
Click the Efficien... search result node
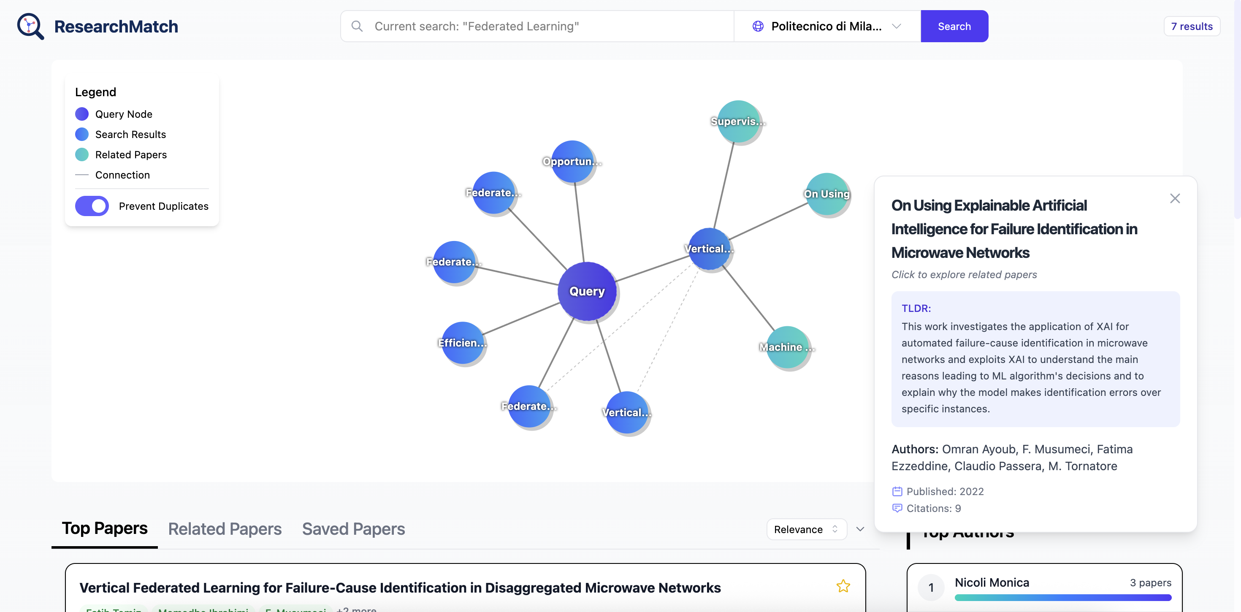(462, 343)
